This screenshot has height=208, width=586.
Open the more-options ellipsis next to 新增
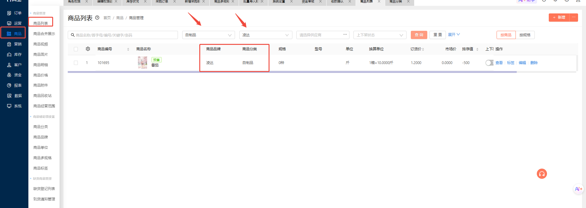(574, 17)
